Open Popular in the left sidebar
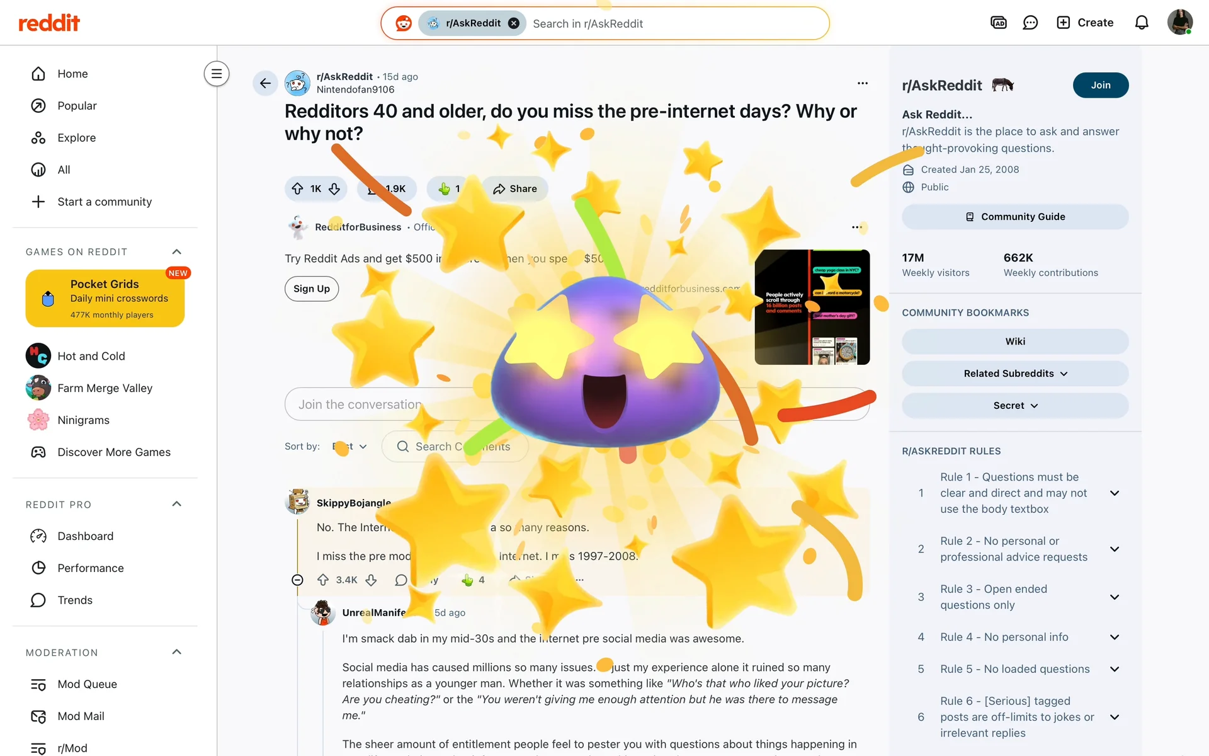The height and width of the screenshot is (756, 1209). coord(77,106)
